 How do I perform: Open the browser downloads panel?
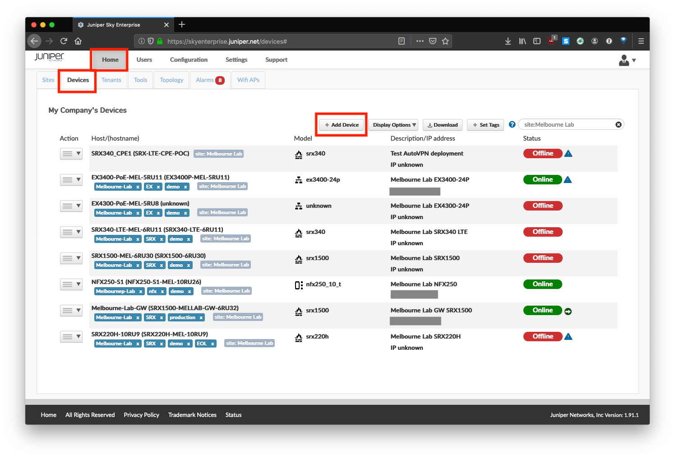click(x=508, y=41)
